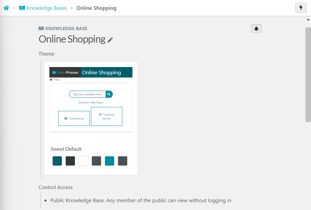Click the scrollbar up arrow
The width and height of the screenshot is (311, 210).
[x=308, y=19]
